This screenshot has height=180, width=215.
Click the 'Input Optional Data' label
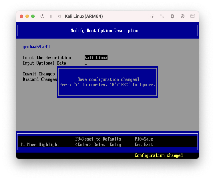pyautogui.click(x=44, y=63)
